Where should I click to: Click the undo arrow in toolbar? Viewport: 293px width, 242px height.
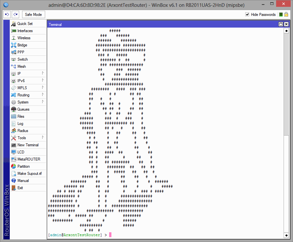[7, 15]
